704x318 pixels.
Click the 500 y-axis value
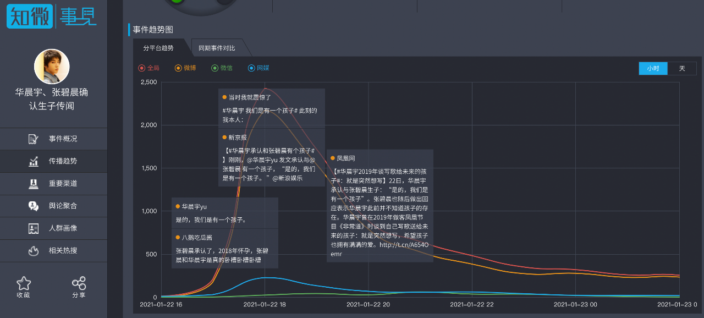click(152, 254)
